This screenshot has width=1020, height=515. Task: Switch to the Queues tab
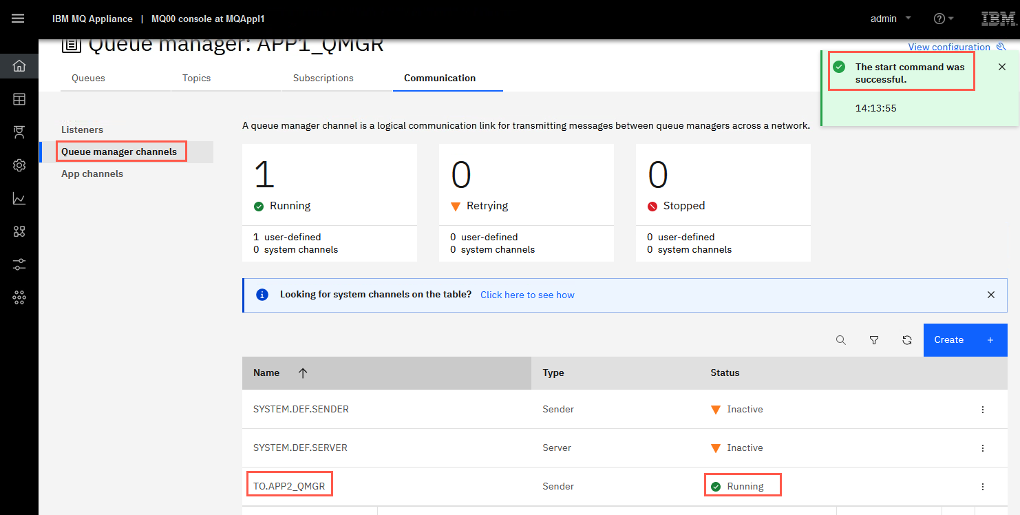pos(89,78)
